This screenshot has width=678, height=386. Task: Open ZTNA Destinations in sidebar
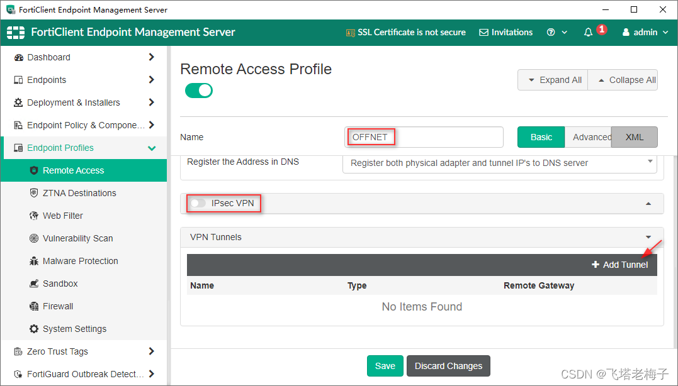(84, 193)
